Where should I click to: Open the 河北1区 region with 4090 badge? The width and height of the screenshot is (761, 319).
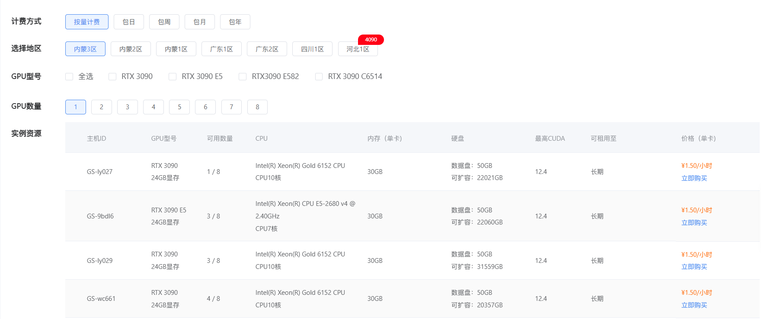point(358,49)
